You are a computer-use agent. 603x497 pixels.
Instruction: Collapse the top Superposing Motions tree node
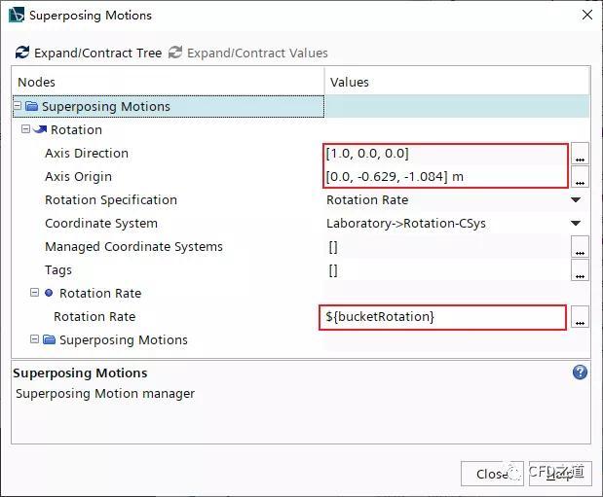[x=18, y=105]
